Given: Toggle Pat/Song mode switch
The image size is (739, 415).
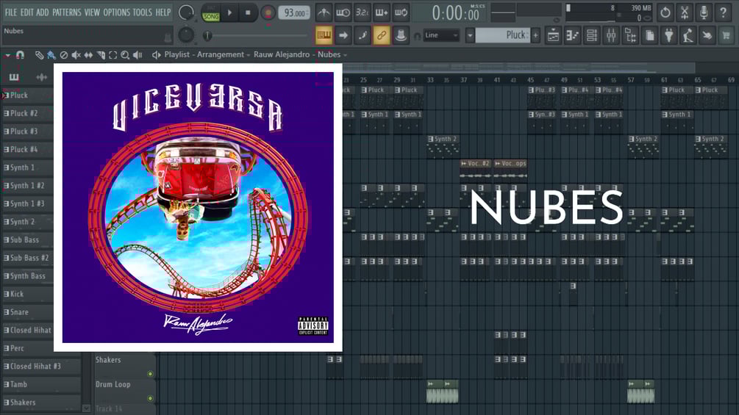Looking at the screenshot, I should (211, 12).
